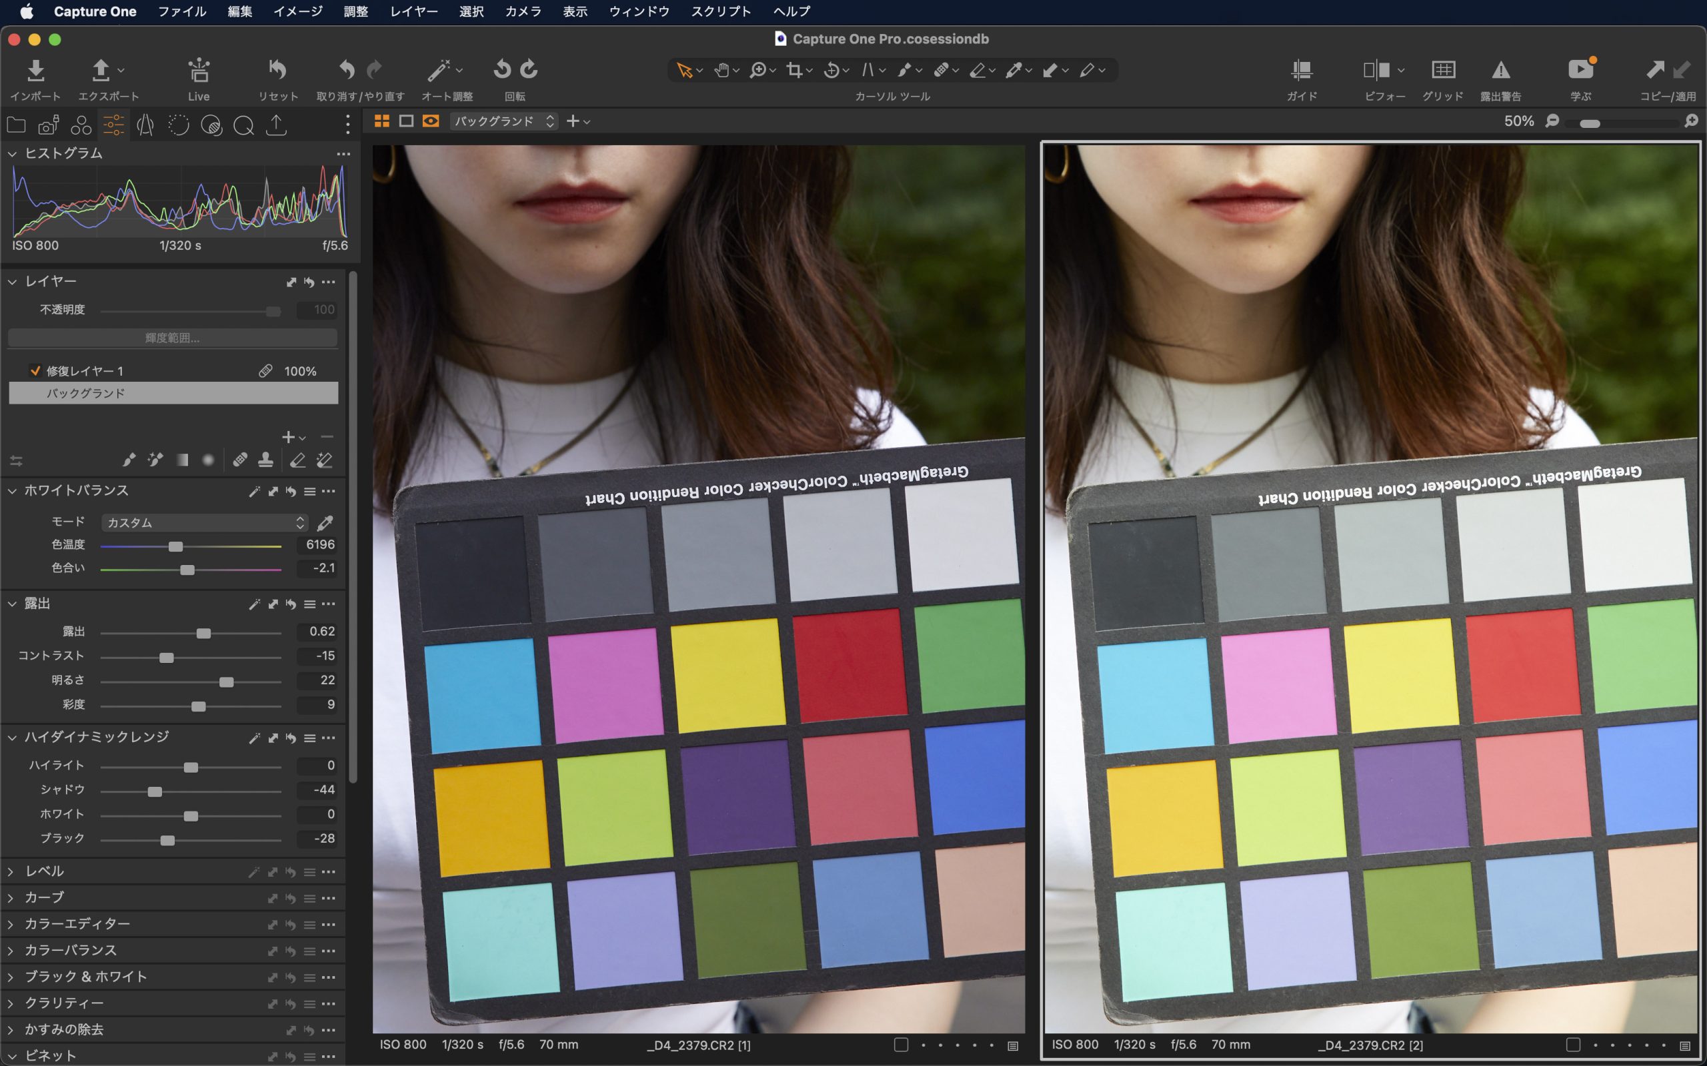
Task: Open the 調整 menu in the menu bar
Action: click(x=355, y=11)
